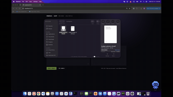
Task: Open the Downloads folder in the sidebar
Action: (x=50, y=39)
